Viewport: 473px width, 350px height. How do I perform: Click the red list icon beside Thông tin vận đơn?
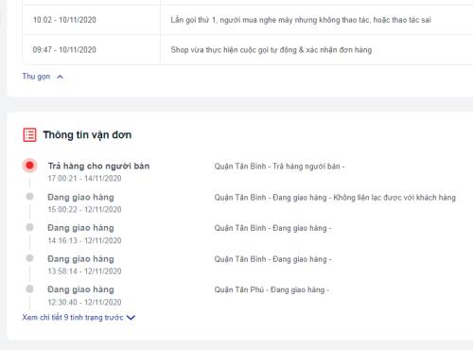[x=29, y=135]
